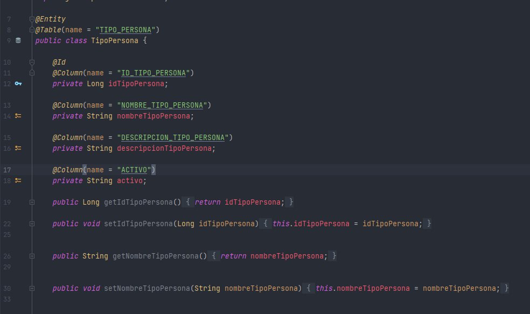Image resolution: width=530 pixels, height=314 pixels.
Task: Click the activo field declaration on line 18
Action: [130, 181]
